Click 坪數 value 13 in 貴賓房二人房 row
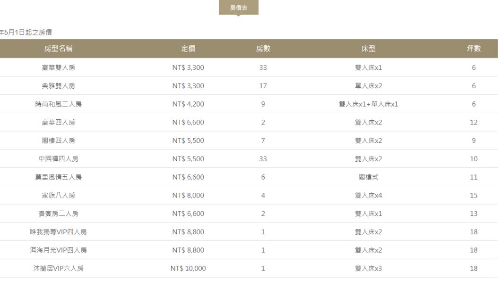501x281 pixels. coord(474,214)
